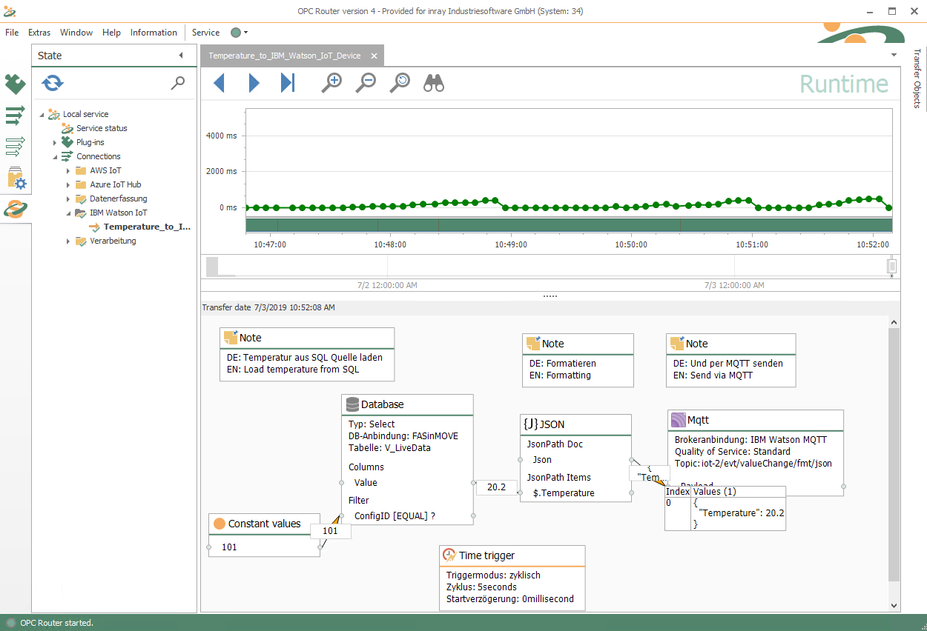This screenshot has width=927, height=631.
Task: Click the zoom in magnifier icon
Action: click(x=331, y=83)
